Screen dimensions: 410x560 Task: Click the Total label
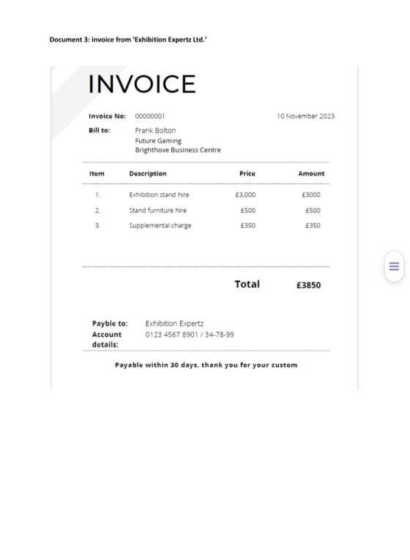[247, 284]
